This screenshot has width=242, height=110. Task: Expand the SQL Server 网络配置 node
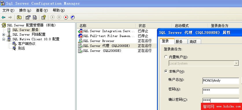point(3,34)
